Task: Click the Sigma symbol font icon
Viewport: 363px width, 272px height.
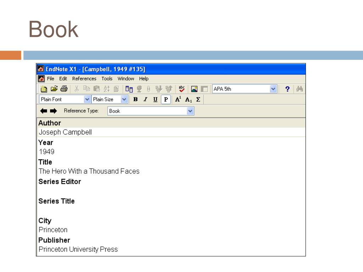Action: pyautogui.click(x=198, y=100)
